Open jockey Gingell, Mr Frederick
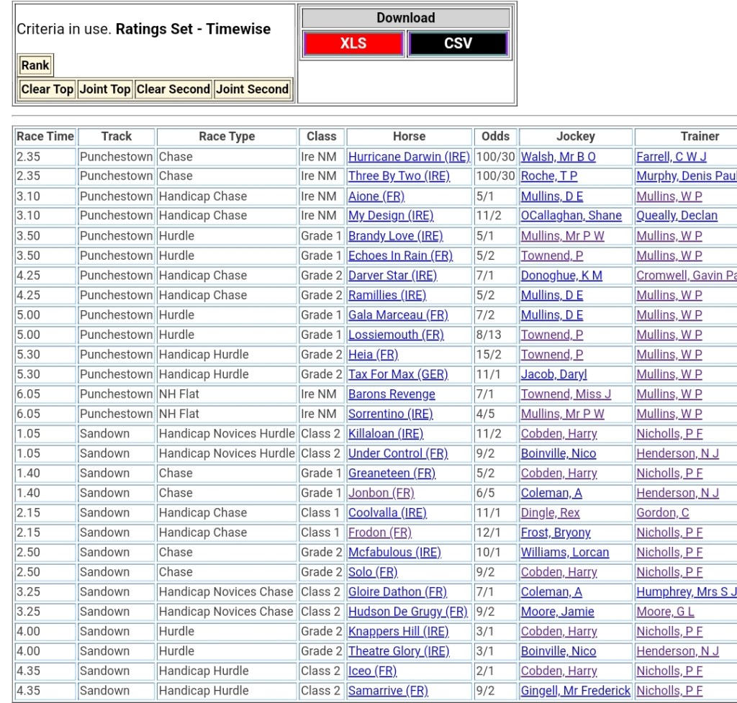 click(575, 691)
